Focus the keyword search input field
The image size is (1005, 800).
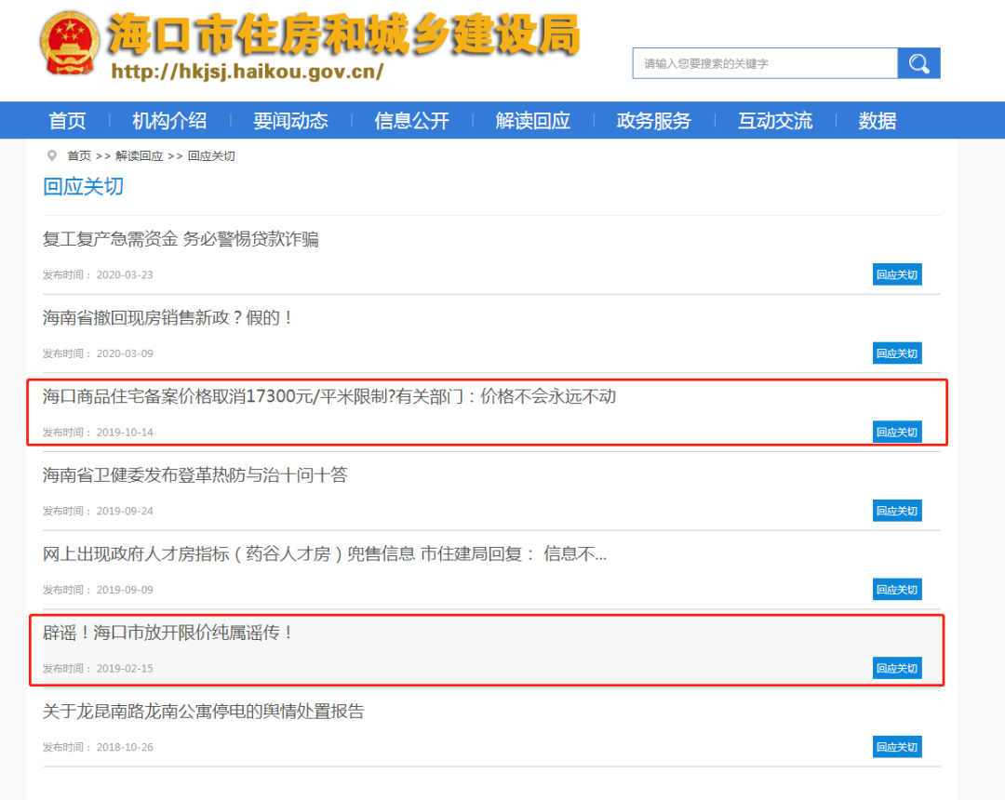coord(765,63)
